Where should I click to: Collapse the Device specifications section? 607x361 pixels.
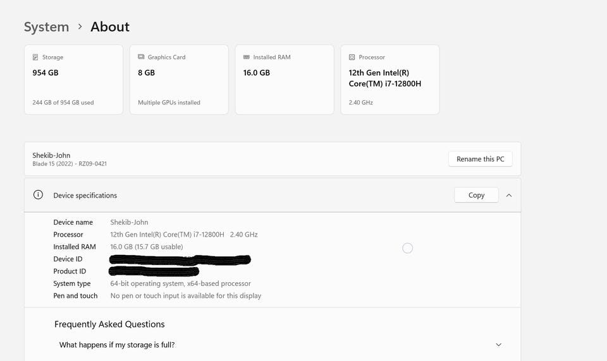[509, 196]
